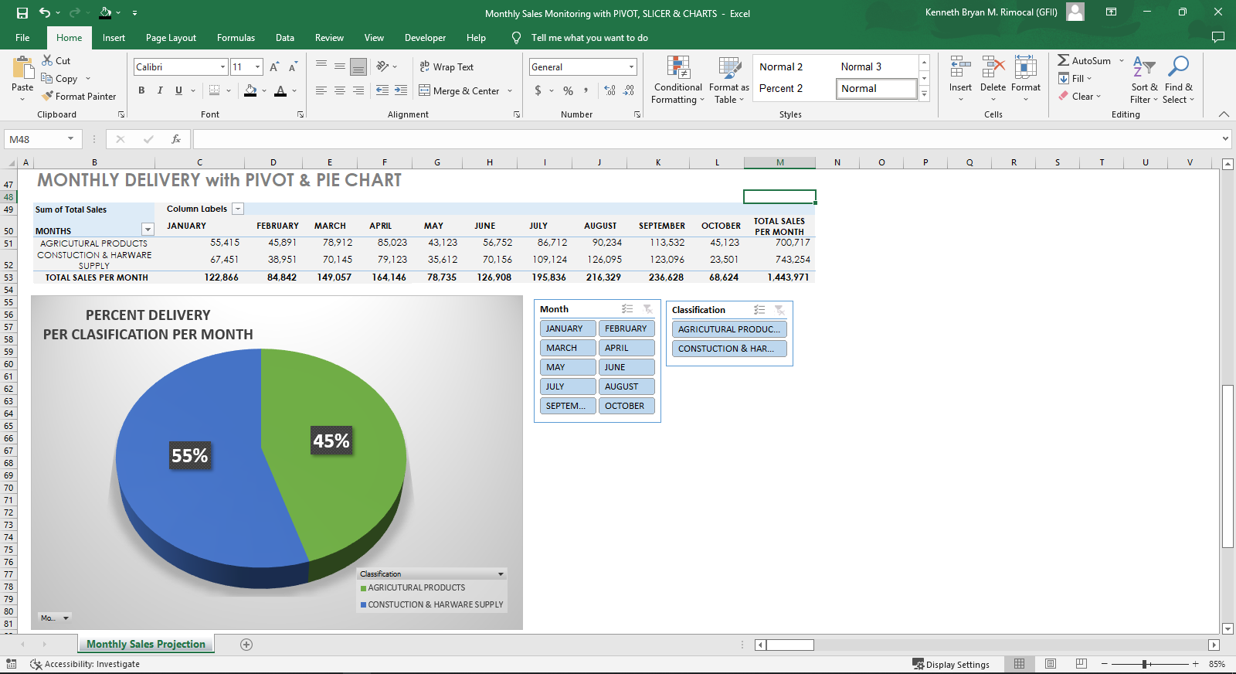
Task: Toggle multi-select in Classification slicer
Action: coord(759,310)
